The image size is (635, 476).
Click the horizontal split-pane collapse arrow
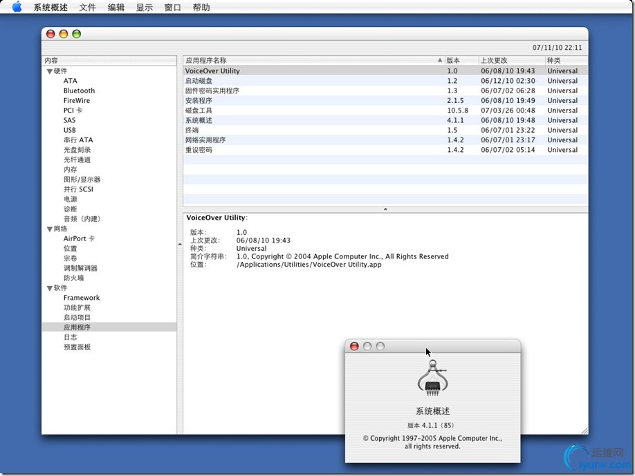pyautogui.click(x=385, y=209)
